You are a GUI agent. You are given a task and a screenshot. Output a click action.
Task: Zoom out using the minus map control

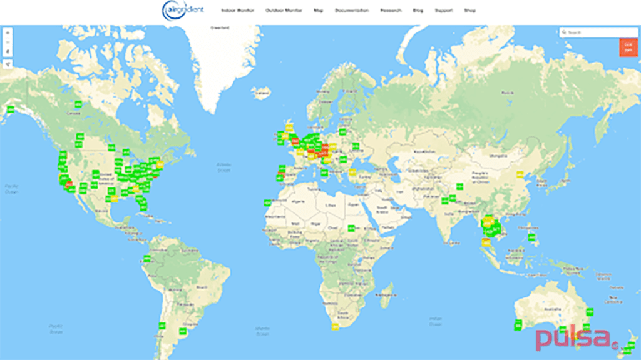coord(7,43)
